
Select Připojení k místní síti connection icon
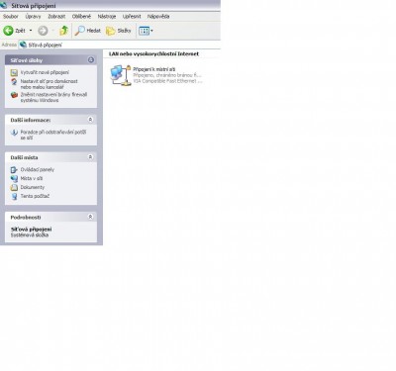pos(121,75)
